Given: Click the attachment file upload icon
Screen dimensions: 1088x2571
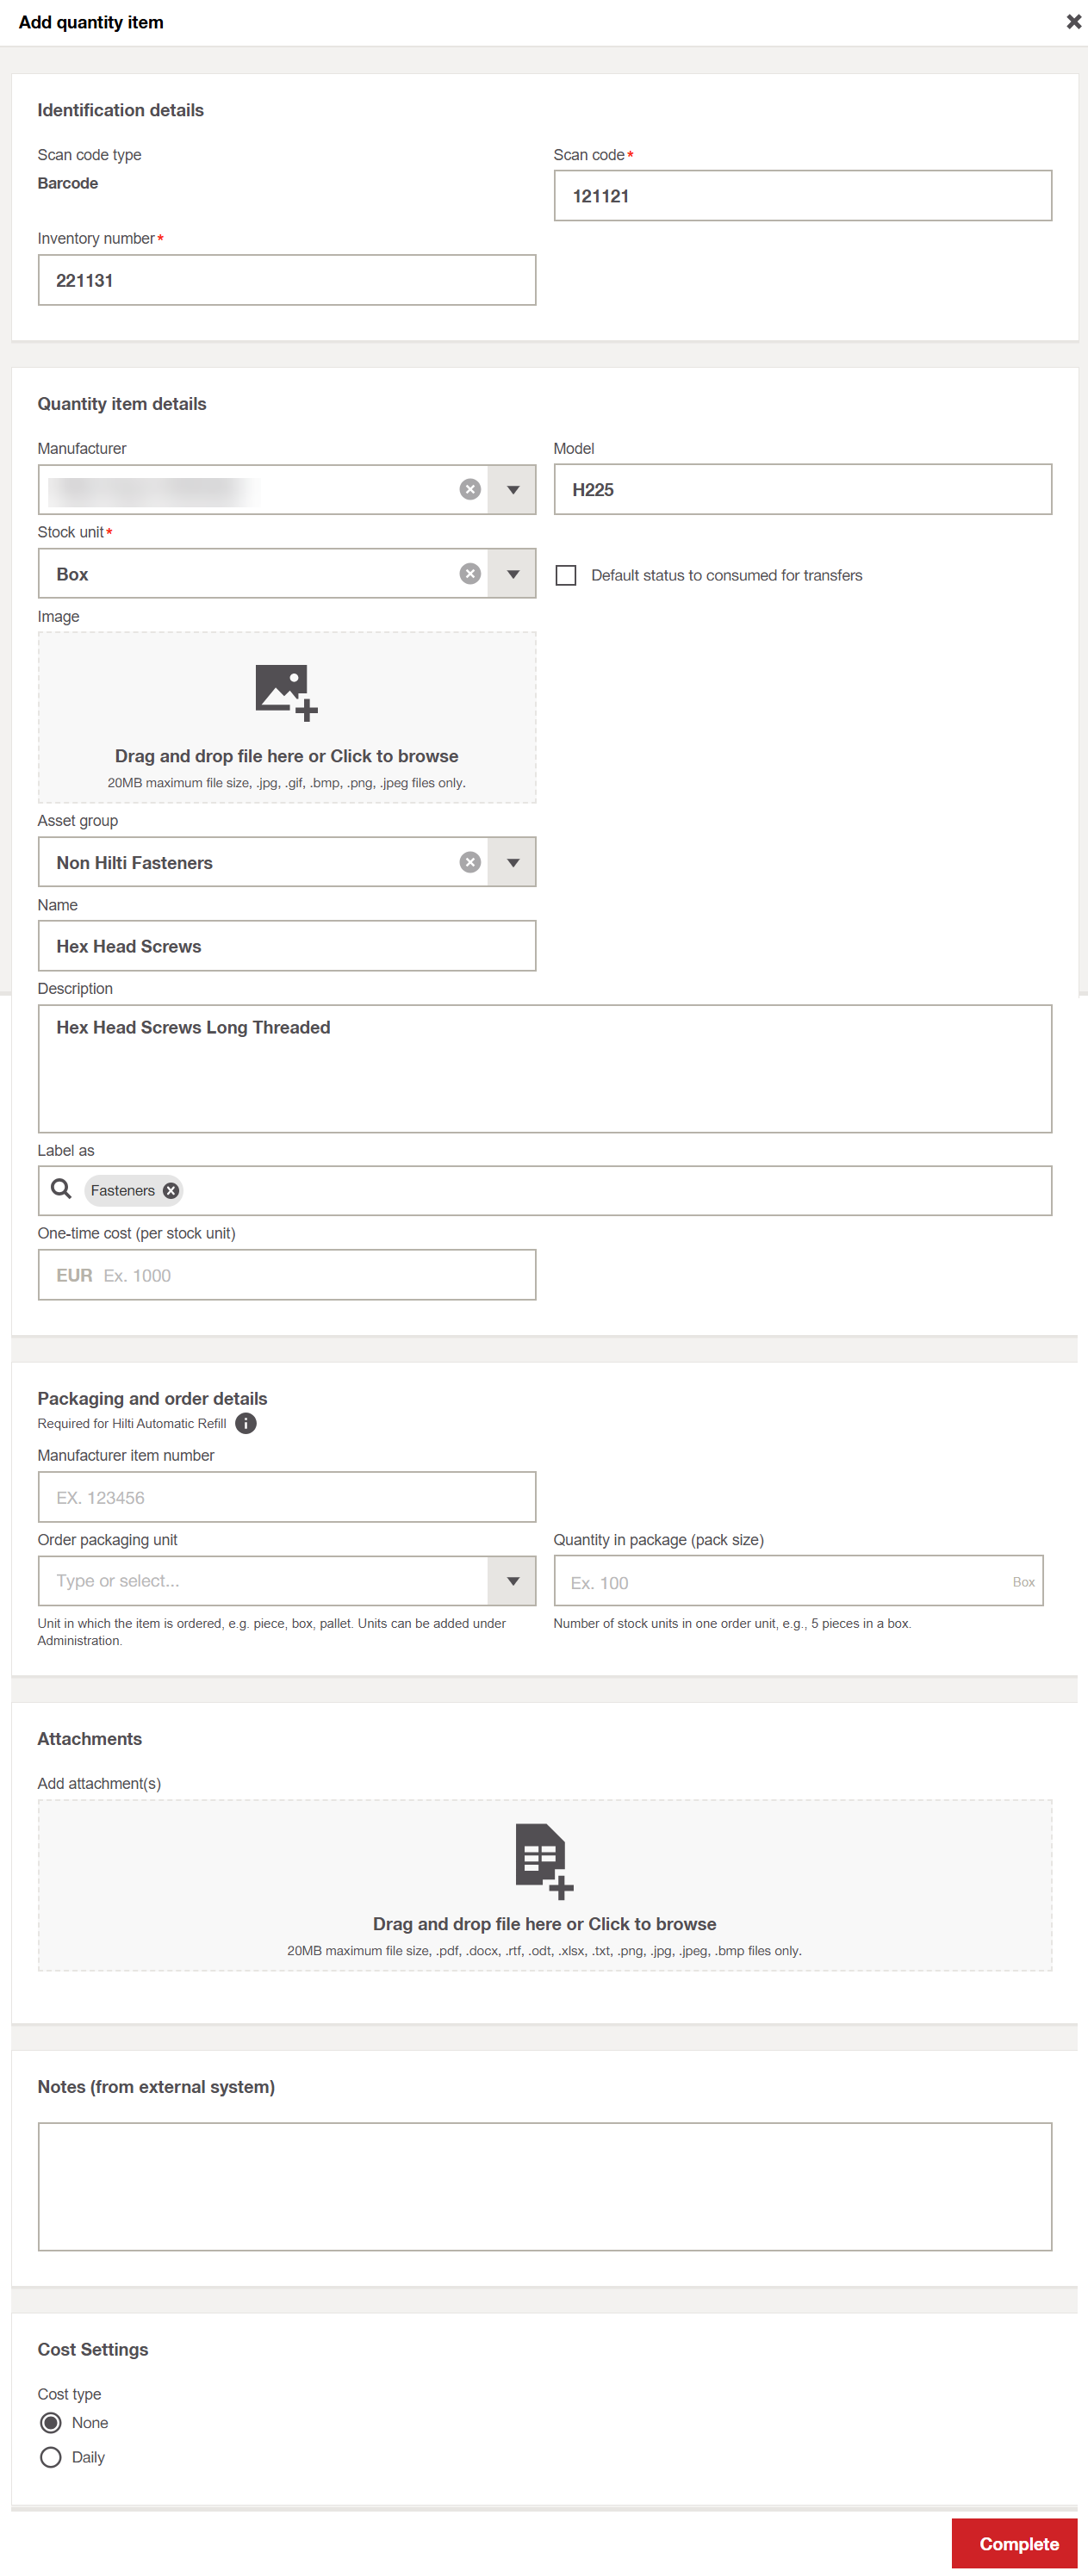Looking at the screenshot, I should 544,1861.
